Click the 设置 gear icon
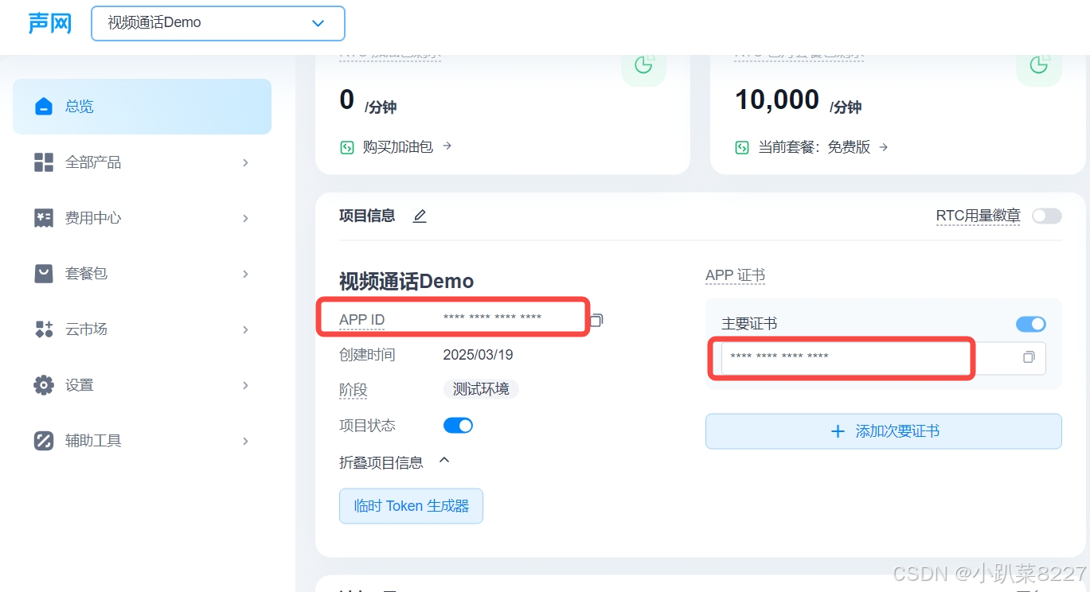Image resolution: width=1090 pixels, height=592 pixels. pos(44,385)
